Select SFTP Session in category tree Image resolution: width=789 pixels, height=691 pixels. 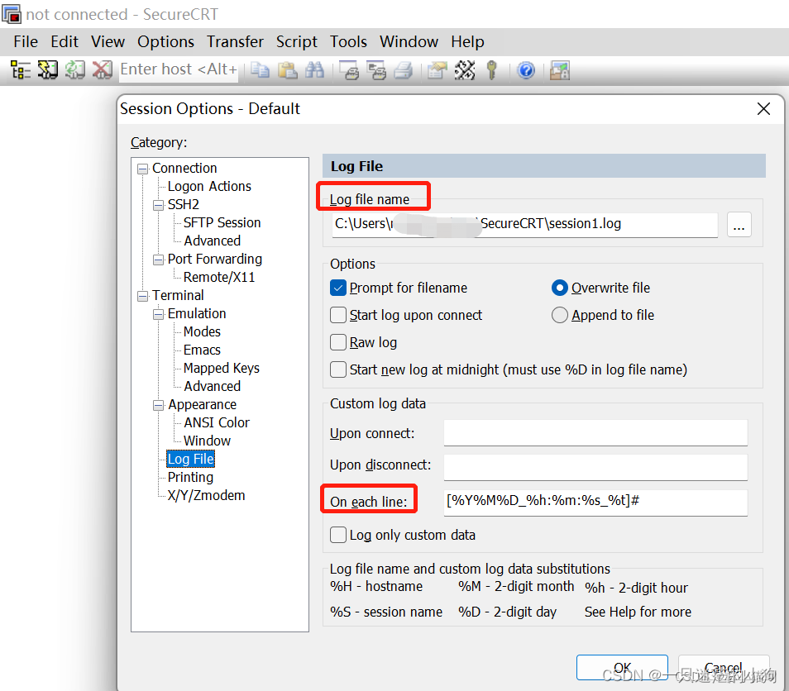click(222, 223)
